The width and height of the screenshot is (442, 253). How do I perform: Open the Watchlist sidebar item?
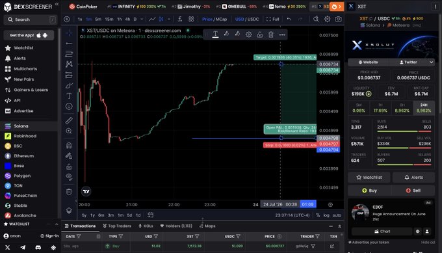pyautogui.click(x=23, y=47)
